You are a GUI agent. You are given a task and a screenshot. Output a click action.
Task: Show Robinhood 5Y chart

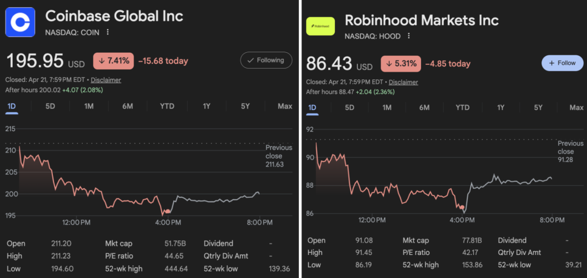pyautogui.click(x=538, y=107)
